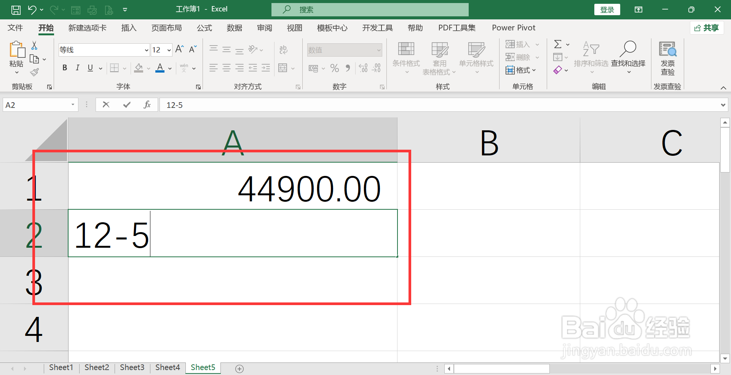This screenshot has width=731, height=375.
Task: Open fill color dropdown arrow
Action: (148, 69)
